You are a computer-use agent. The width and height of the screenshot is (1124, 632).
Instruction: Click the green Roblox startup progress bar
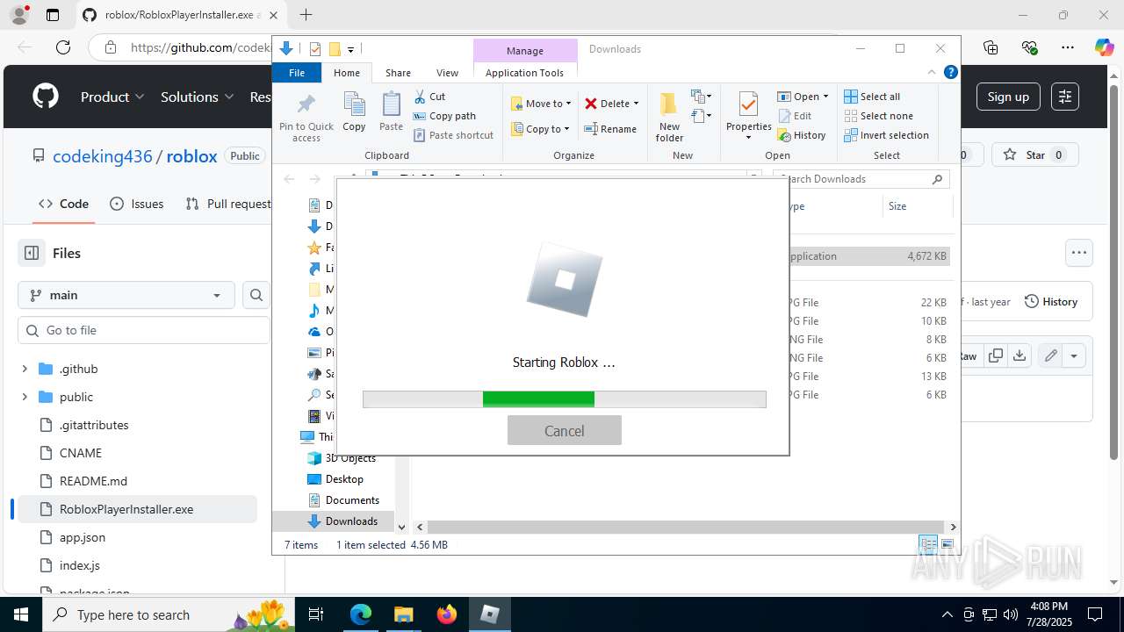pyautogui.click(x=564, y=399)
